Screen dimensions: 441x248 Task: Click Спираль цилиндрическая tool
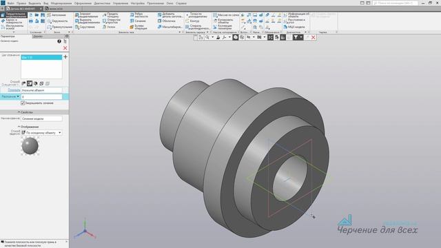198,27
